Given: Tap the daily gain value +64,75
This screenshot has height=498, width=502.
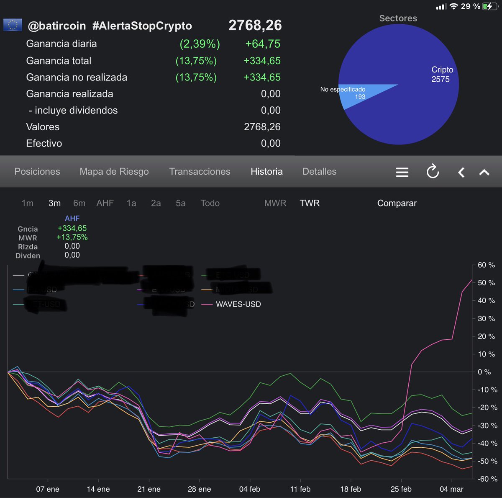Looking at the screenshot, I should [263, 44].
